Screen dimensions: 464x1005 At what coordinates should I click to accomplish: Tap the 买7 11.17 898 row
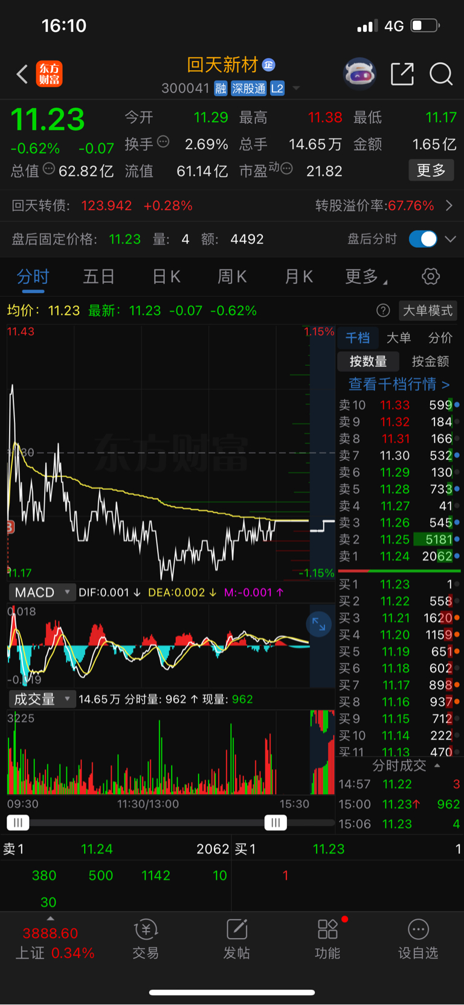pyautogui.click(x=399, y=685)
